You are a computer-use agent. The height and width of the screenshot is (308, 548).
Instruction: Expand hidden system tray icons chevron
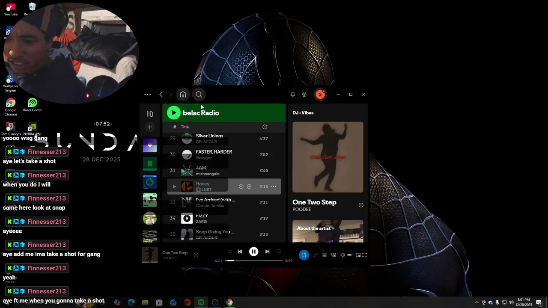[x=477, y=302]
